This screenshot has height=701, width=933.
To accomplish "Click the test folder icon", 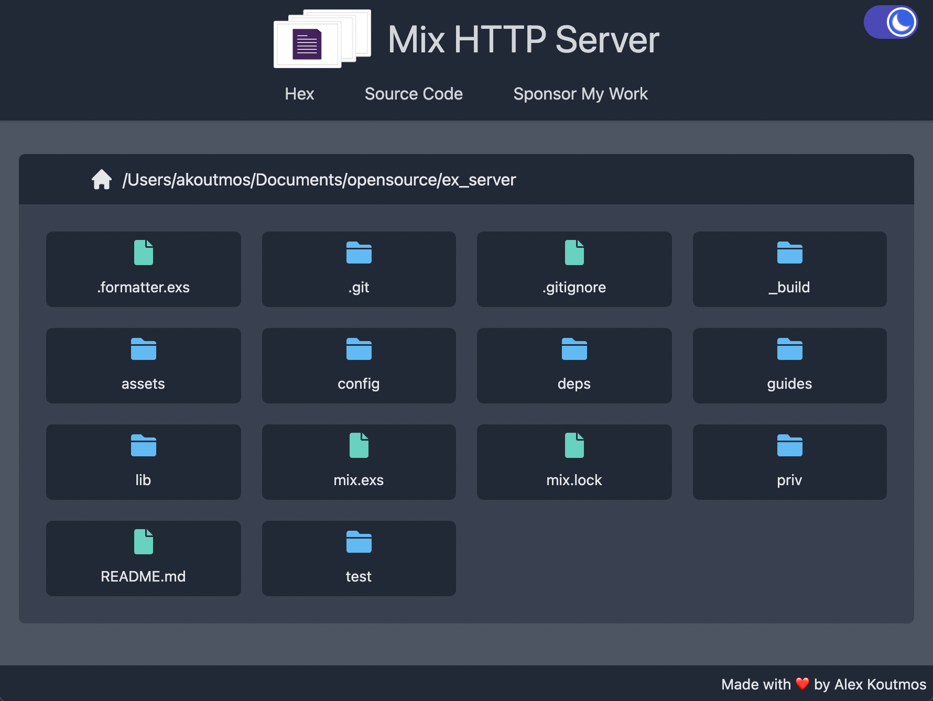I will (x=359, y=542).
